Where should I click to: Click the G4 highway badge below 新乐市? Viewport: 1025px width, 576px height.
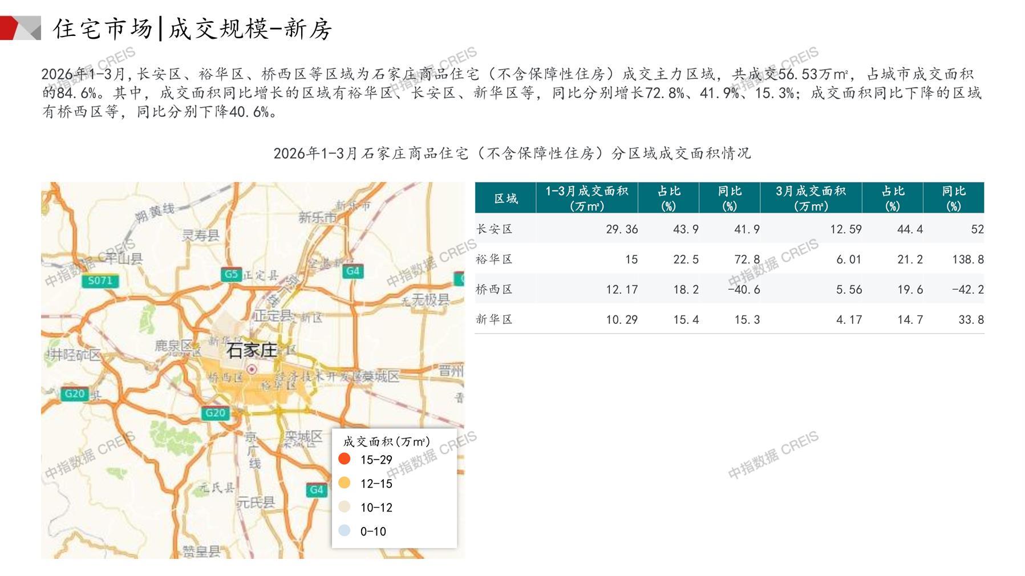click(353, 271)
